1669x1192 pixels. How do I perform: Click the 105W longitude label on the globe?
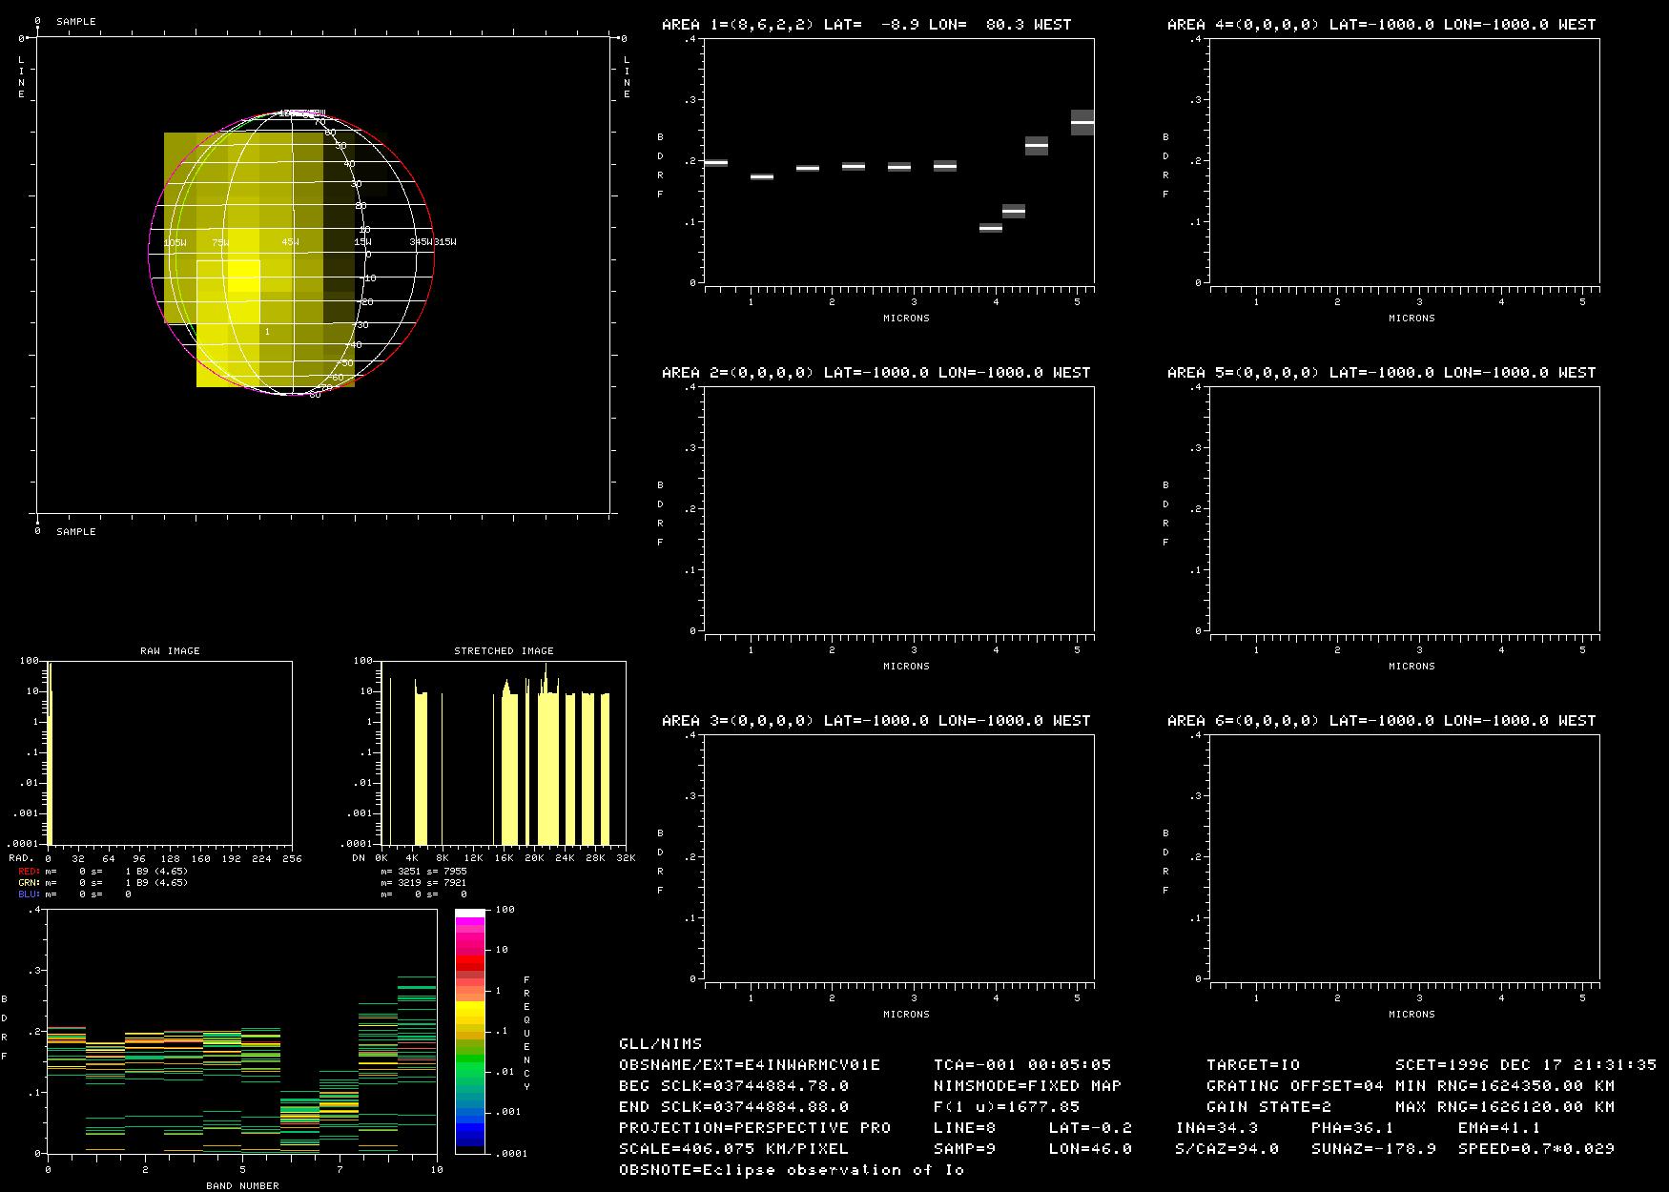pyautogui.click(x=175, y=243)
